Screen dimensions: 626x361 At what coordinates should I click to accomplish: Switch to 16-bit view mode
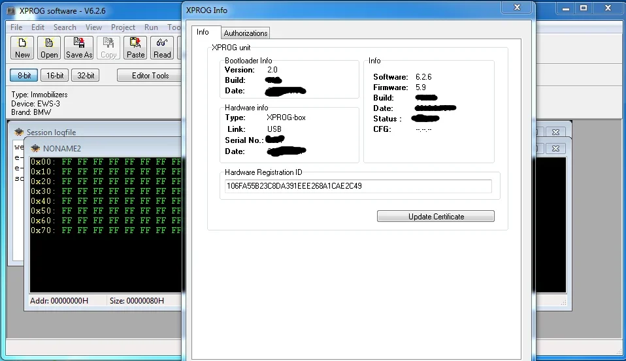(55, 75)
